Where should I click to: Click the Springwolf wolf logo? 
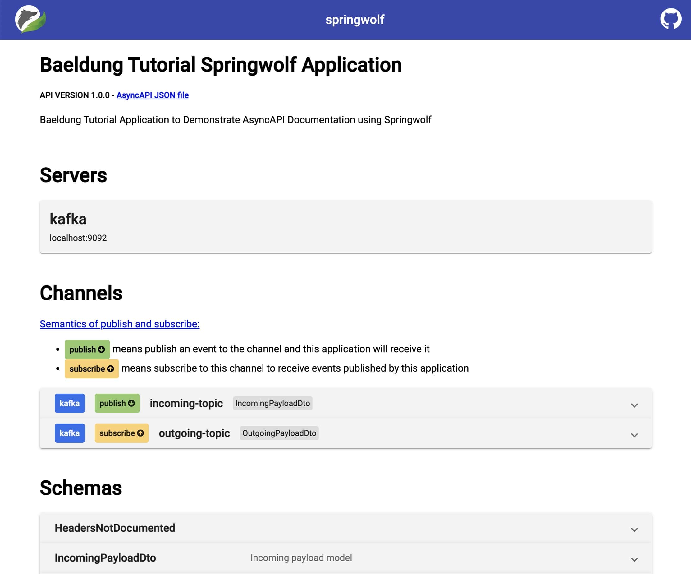[30, 20]
